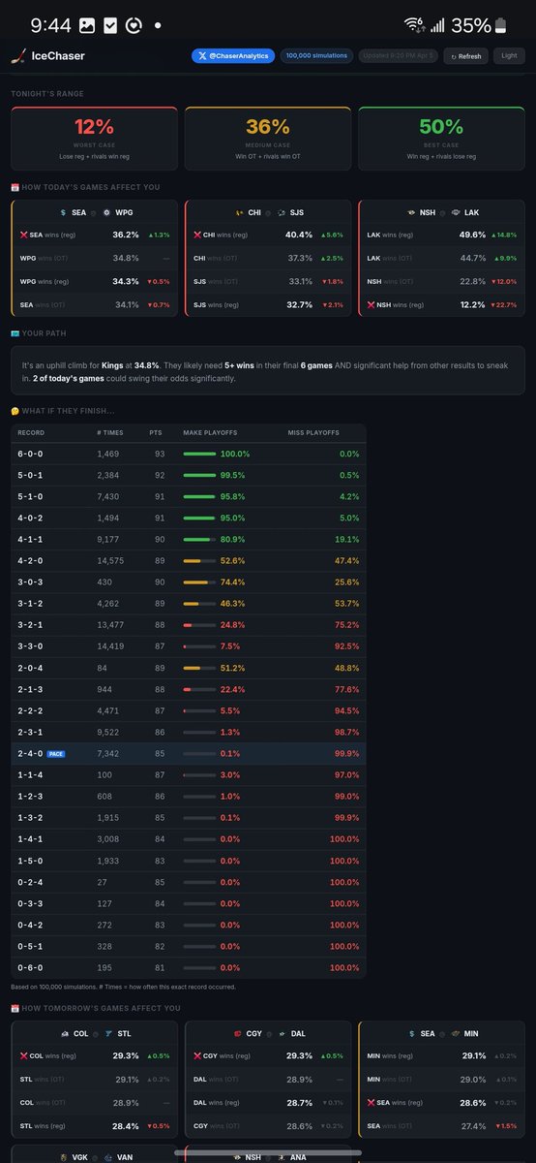Tap the icon beside Your Path heading
This screenshot has width=536, height=1163.
15,332
